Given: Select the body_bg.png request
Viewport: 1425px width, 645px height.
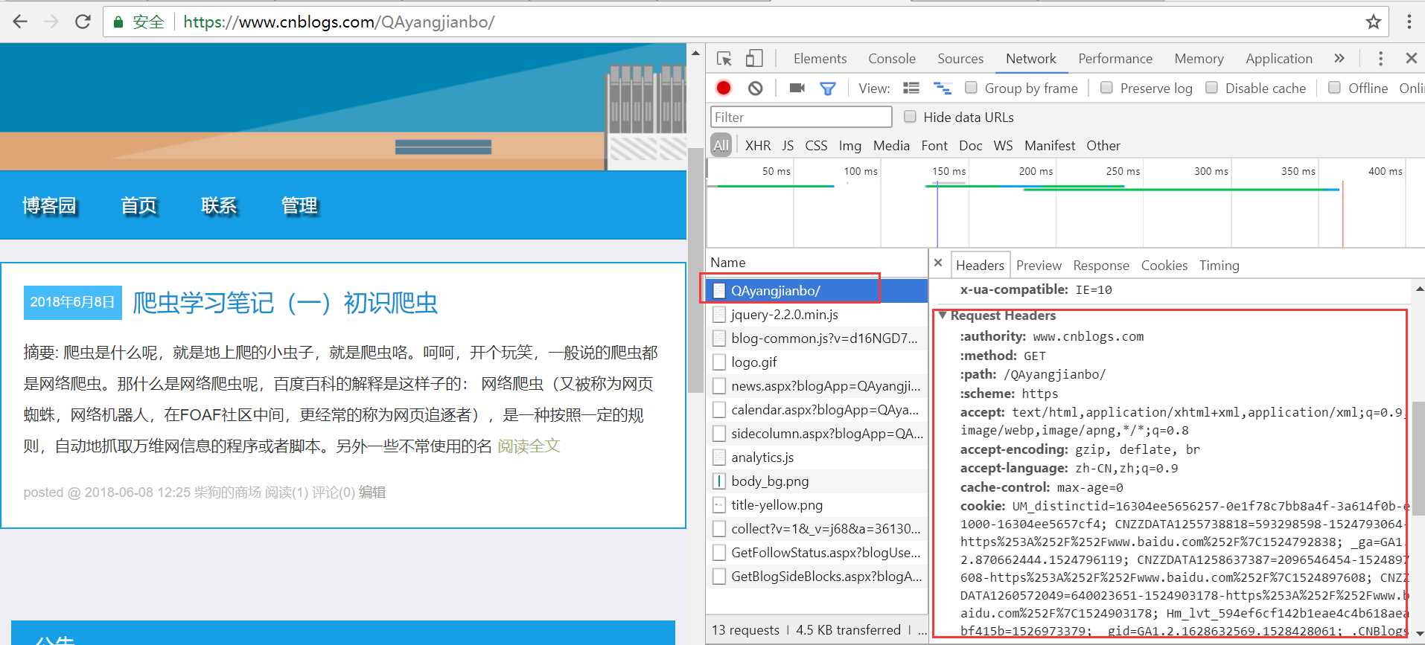Looking at the screenshot, I should point(815,481).
